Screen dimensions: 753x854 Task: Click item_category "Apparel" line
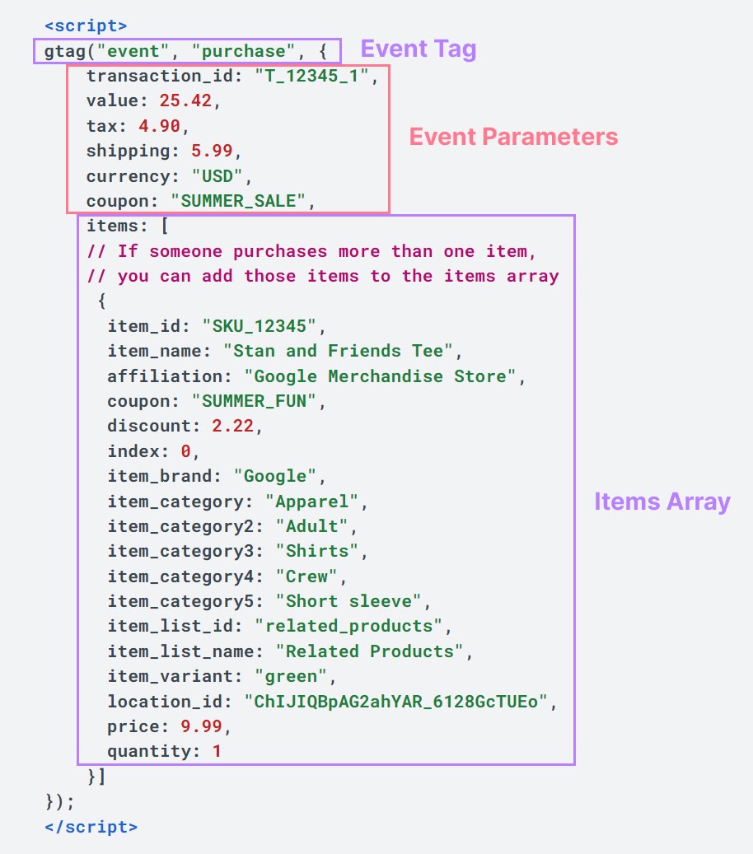point(237,501)
